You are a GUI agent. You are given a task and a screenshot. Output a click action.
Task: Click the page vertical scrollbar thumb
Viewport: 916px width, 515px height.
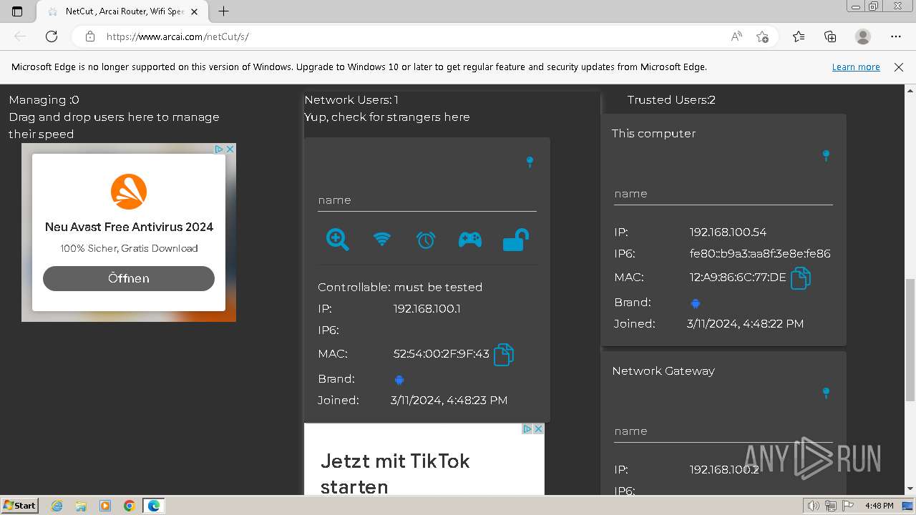910,340
